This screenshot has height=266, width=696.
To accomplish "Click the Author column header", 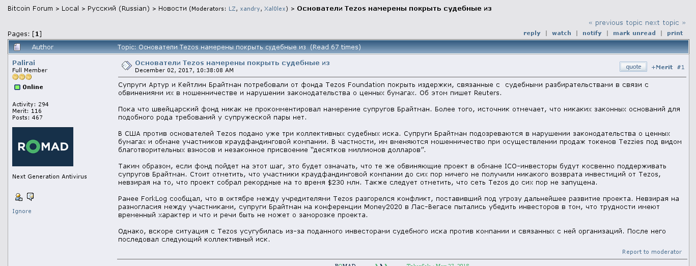I will click(42, 47).
